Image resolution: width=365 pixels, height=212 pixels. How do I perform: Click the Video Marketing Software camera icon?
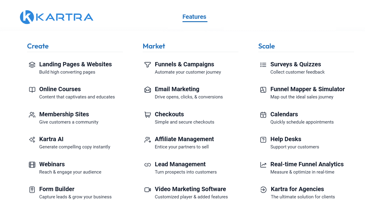click(148, 190)
